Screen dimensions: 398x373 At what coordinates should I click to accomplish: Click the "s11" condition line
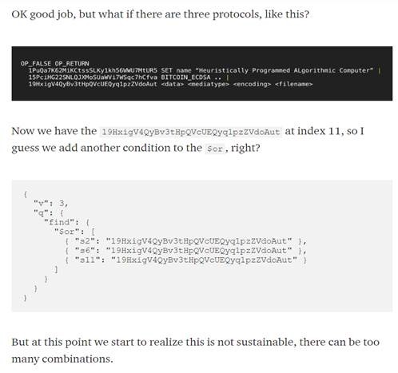tap(185, 260)
